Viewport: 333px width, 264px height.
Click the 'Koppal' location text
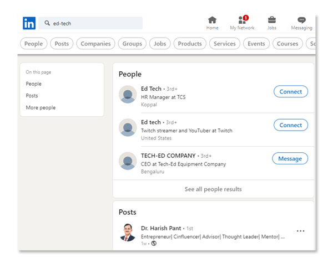pyautogui.click(x=149, y=105)
